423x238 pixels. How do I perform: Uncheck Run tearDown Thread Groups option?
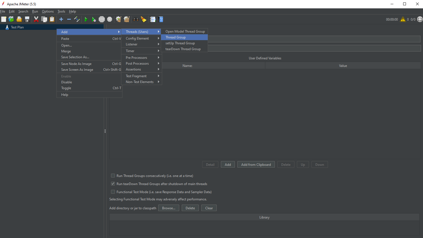(x=113, y=184)
